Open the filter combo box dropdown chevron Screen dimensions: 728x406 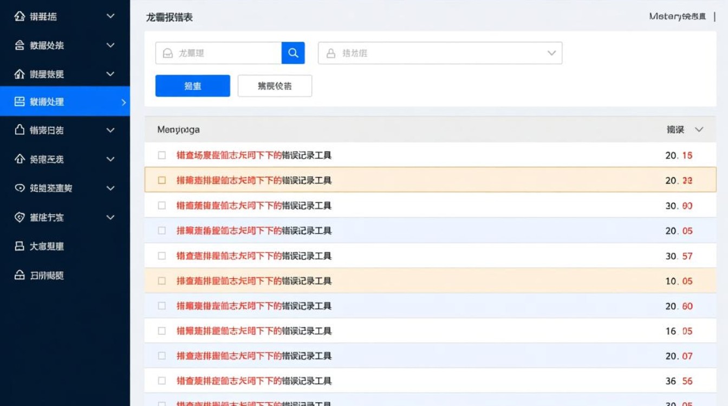pos(551,53)
